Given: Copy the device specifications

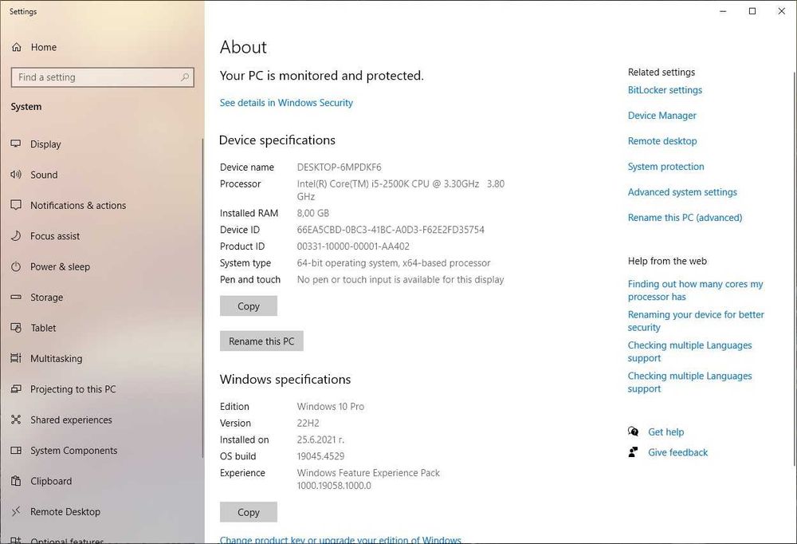Looking at the screenshot, I should [249, 306].
